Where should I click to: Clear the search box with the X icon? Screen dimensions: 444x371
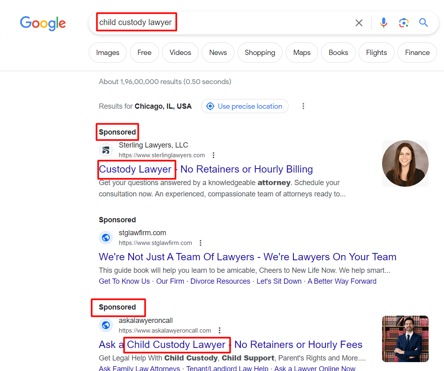pyautogui.click(x=359, y=23)
